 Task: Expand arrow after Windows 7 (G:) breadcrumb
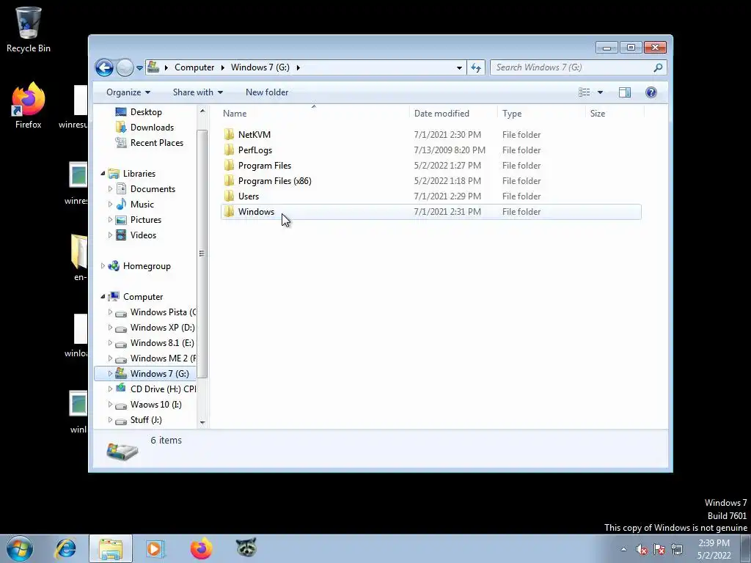click(x=298, y=67)
